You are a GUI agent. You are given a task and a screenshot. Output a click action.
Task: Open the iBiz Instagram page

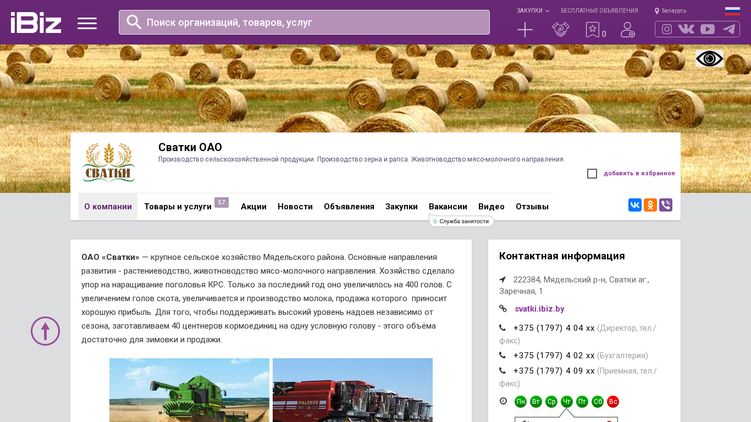tap(667, 29)
